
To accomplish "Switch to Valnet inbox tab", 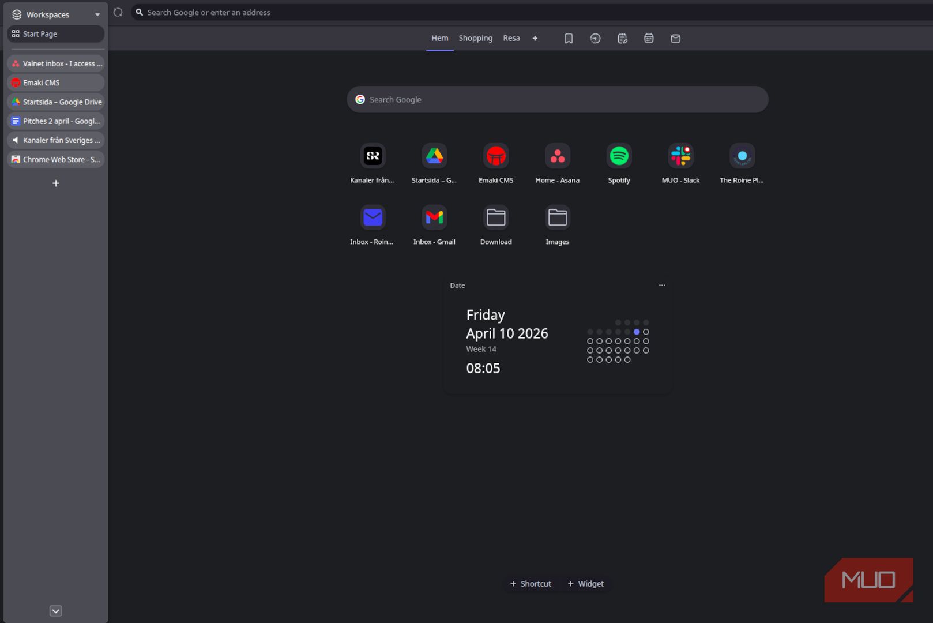I will tap(56, 63).
